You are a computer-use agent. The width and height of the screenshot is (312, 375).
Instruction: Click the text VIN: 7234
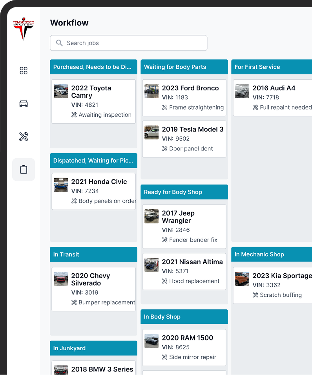(85, 191)
